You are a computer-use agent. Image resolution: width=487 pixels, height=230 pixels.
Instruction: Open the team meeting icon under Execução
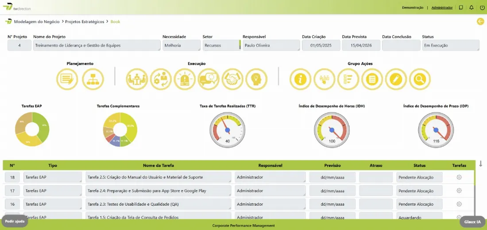click(137, 79)
